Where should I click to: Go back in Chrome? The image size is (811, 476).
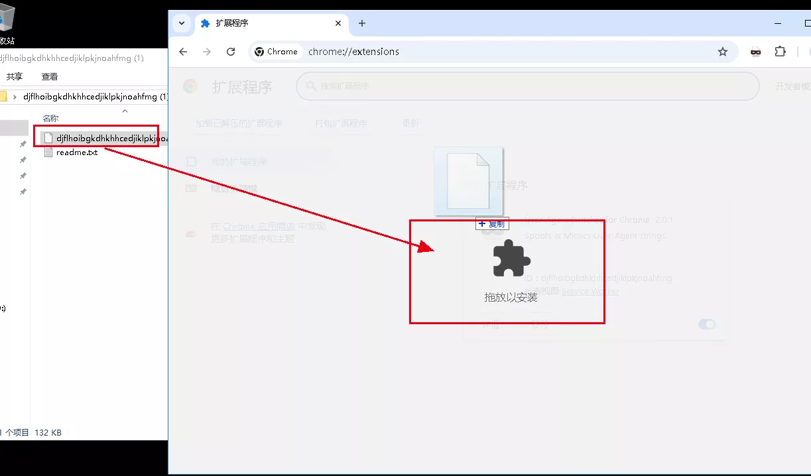pos(184,52)
